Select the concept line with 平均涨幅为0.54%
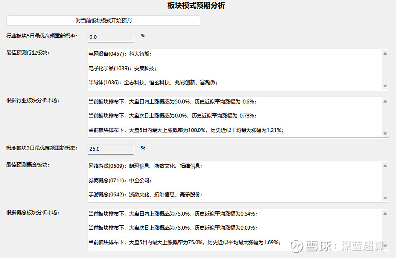 (x=173, y=214)
